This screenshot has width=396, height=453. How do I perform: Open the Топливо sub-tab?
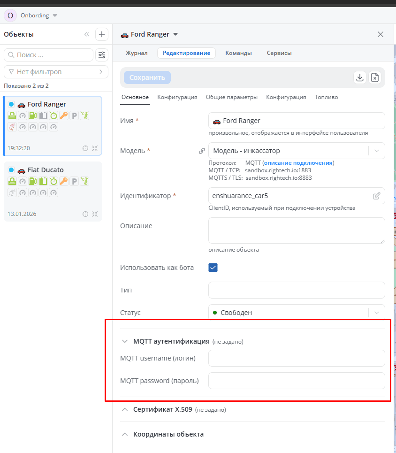click(x=326, y=97)
